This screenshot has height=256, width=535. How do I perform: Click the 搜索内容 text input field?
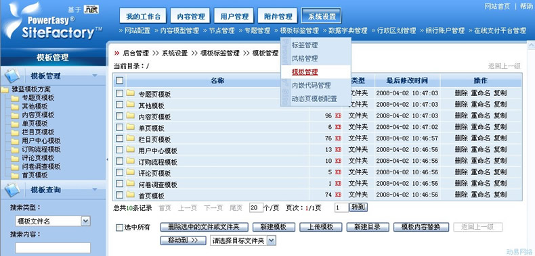(x=53, y=248)
